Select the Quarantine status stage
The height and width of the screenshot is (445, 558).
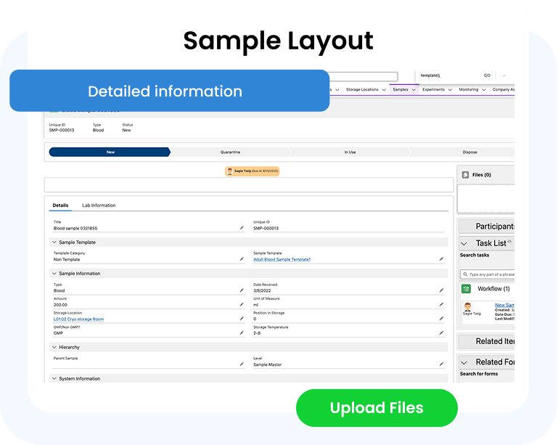pyautogui.click(x=230, y=152)
